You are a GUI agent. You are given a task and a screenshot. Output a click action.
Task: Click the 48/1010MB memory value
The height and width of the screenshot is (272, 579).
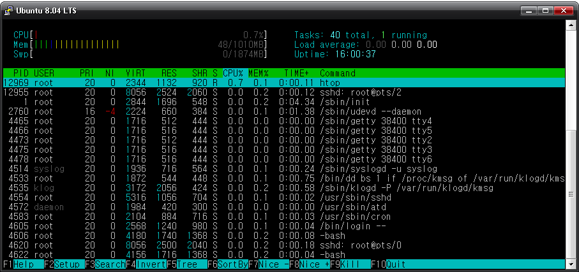[x=241, y=45]
